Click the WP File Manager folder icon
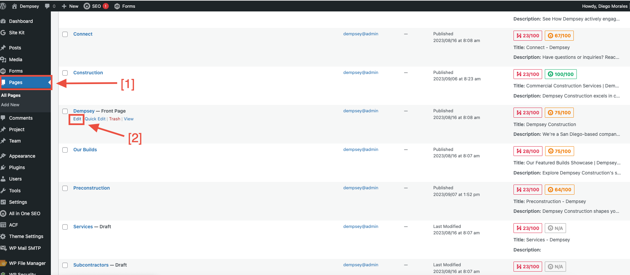This screenshot has height=275, width=630. click(3, 263)
